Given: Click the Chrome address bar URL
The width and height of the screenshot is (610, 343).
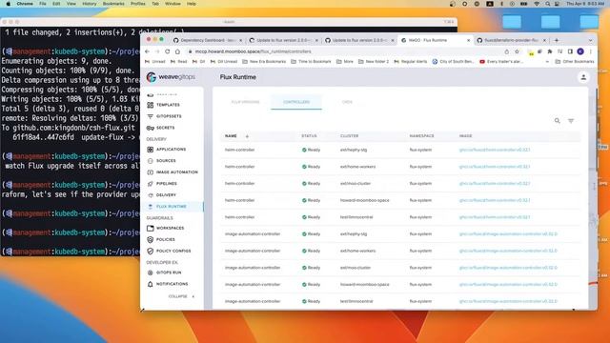Looking at the screenshot, I should [253, 51].
